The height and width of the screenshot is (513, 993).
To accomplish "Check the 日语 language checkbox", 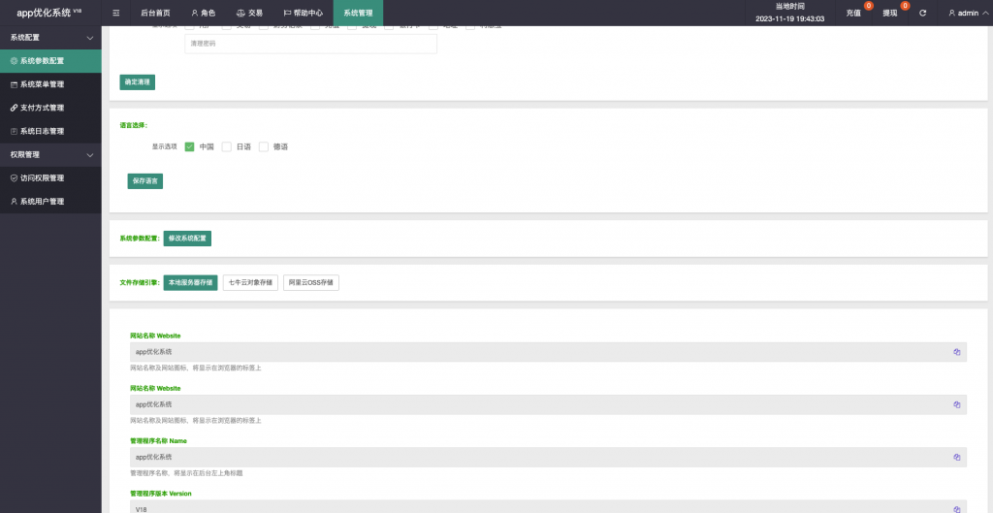I will point(226,146).
